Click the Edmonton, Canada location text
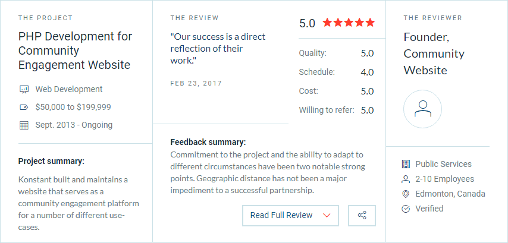 click(450, 194)
